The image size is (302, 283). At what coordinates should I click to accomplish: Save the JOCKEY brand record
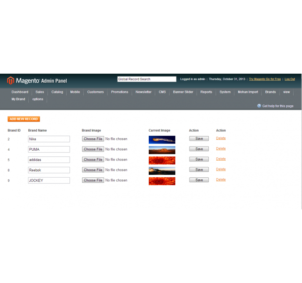click(199, 180)
